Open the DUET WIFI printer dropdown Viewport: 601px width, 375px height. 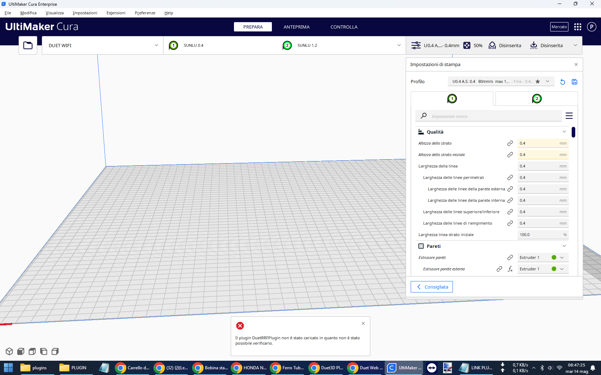point(103,45)
